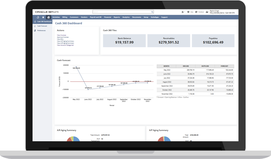The width and height of the screenshot is (271, 159).
Task: Click the View A/R Aging Summary link
Action: tap(66, 43)
